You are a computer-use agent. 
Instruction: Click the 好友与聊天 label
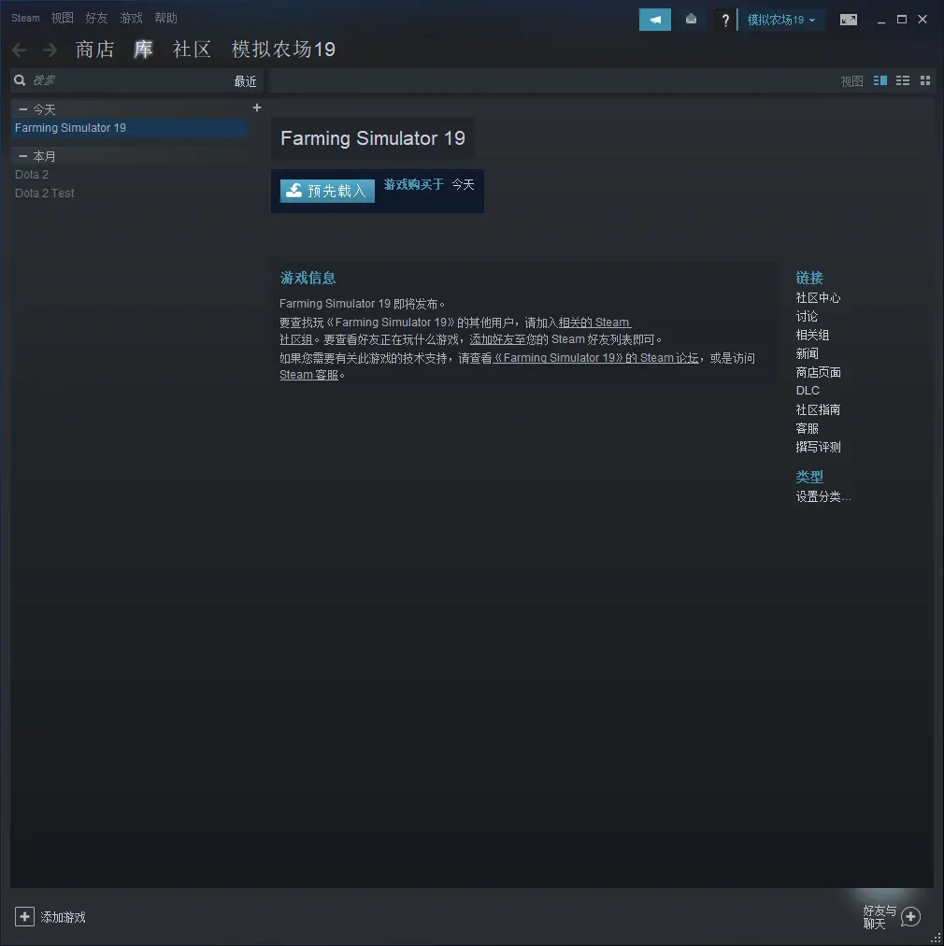coord(880,917)
